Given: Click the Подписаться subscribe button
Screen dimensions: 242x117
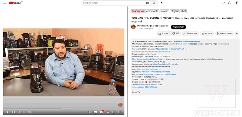Looking at the screenshot, I should pyautogui.click(x=178, y=27).
